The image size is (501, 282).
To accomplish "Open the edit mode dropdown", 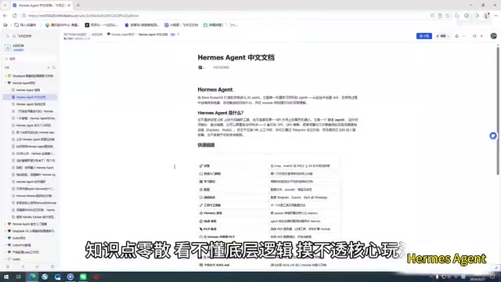I will (x=442, y=36).
